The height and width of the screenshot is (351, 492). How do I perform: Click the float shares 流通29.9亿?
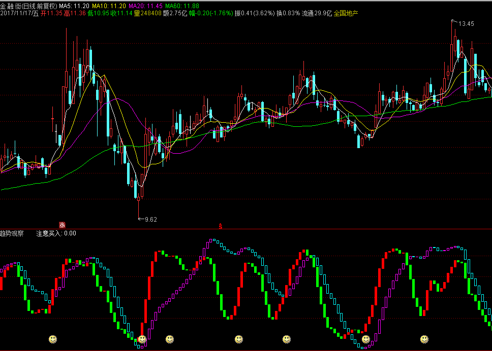click(x=317, y=13)
